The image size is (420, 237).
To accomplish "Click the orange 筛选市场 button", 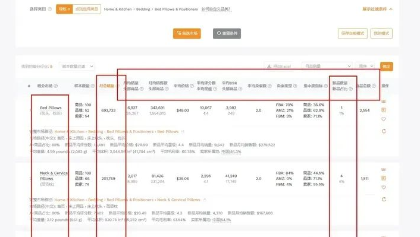I will (x=187, y=33).
